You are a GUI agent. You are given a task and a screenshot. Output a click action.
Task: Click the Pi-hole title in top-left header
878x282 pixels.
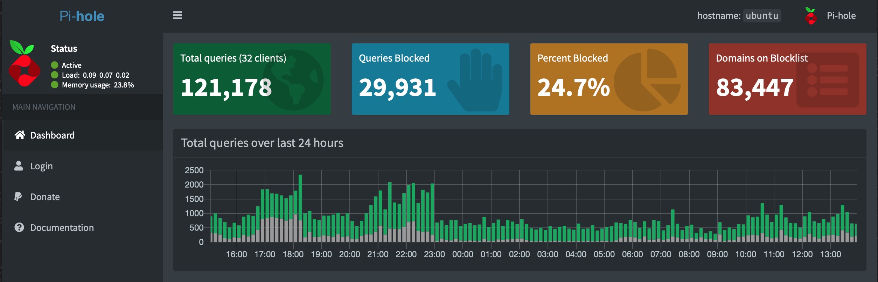click(82, 16)
